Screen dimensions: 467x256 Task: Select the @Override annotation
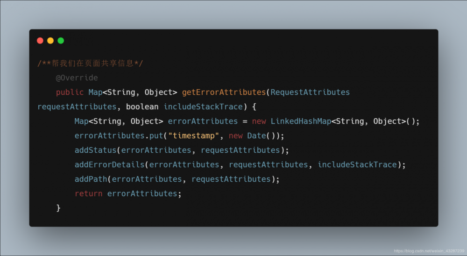pyautogui.click(x=77, y=78)
